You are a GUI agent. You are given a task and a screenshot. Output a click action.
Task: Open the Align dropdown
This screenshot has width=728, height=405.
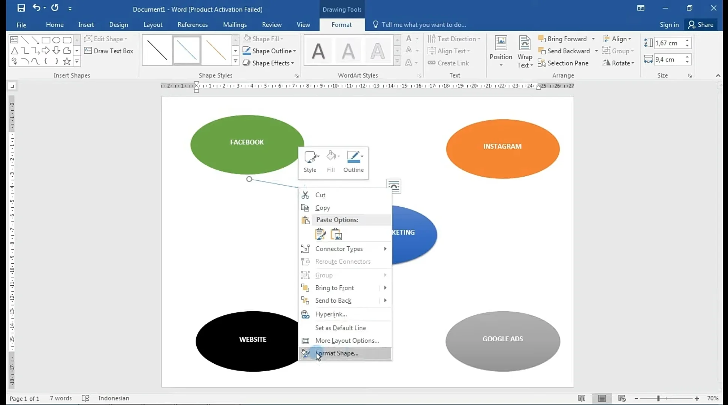click(x=617, y=39)
